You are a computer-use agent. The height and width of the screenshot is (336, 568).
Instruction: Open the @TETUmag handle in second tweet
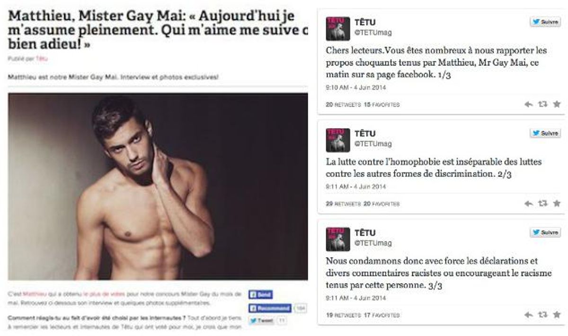tap(373, 144)
